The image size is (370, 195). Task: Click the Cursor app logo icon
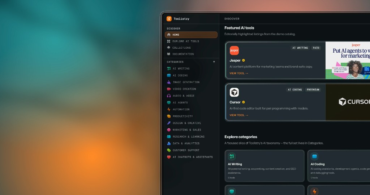point(234,92)
